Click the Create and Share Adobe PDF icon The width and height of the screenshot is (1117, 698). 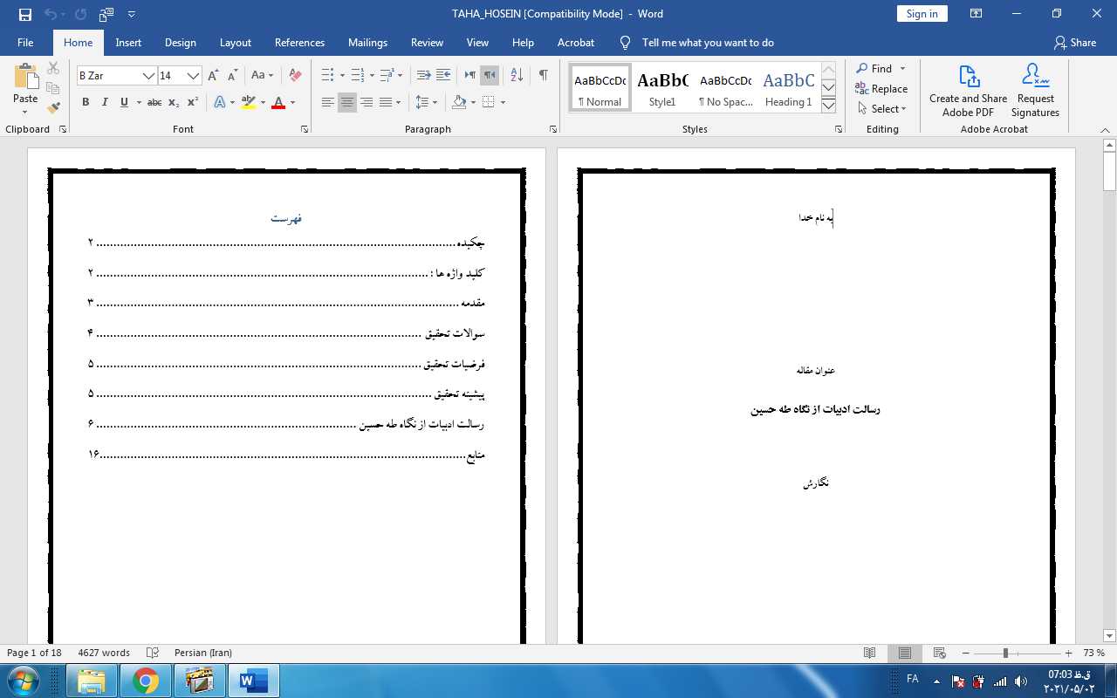coord(968,90)
